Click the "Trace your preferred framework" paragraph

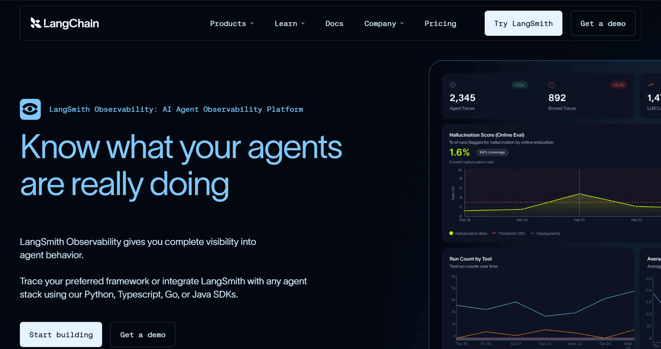(163, 288)
